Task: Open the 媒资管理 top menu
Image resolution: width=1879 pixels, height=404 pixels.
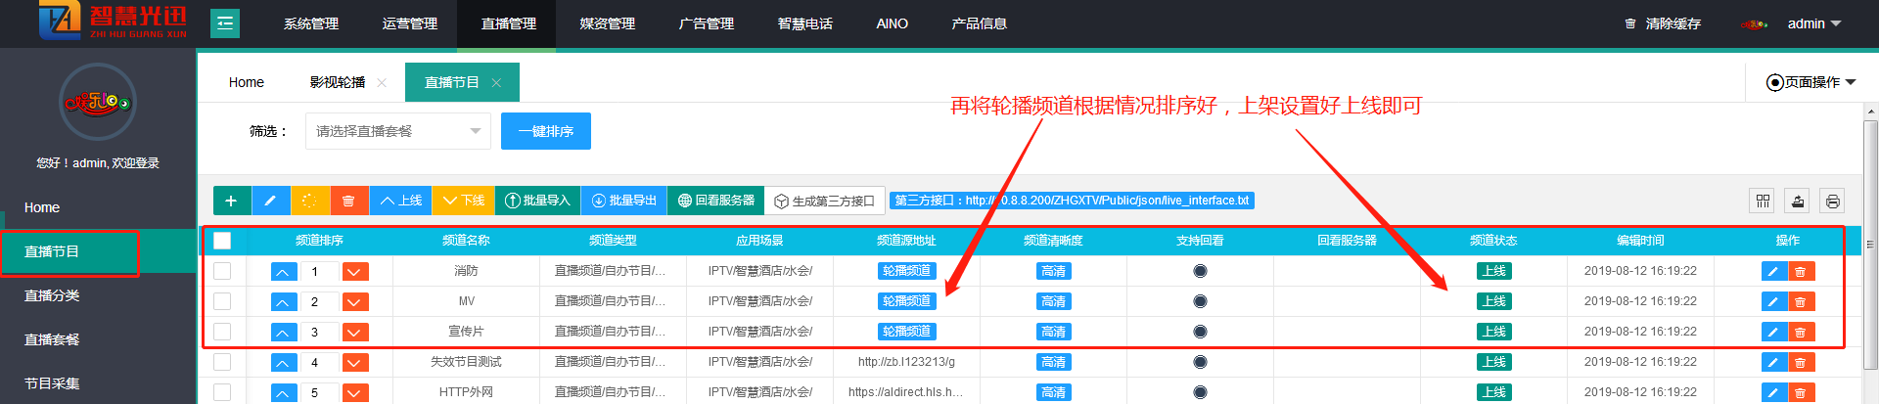Action: click(607, 23)
